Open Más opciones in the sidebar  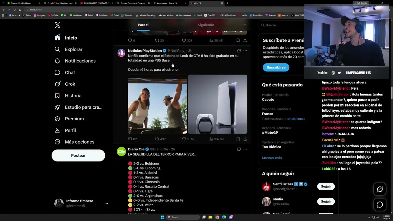(x=74, y=142)
